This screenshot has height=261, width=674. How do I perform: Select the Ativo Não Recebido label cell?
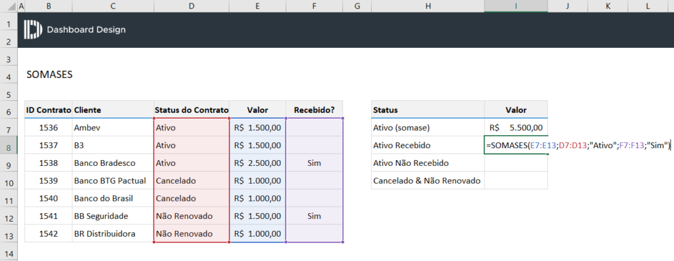428,163
